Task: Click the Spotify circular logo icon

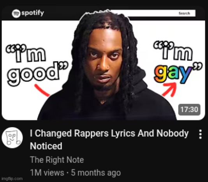Action: pyautogui.click(x=16, y=13)
